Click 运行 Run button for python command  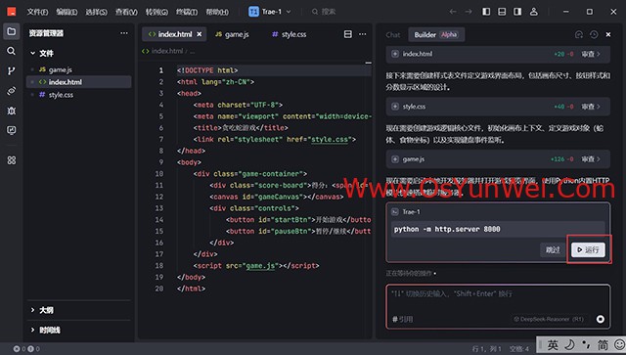pyautogui.click(x=588, y=250)
